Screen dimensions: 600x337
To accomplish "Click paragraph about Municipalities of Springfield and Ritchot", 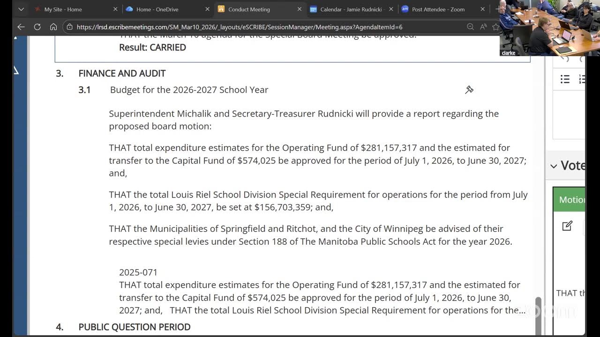I will click(311, 235).
